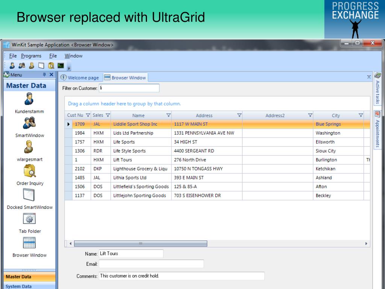This screenshot has width=385, height=289.
Task: Open the Window menu
Action: click(73, 56)
